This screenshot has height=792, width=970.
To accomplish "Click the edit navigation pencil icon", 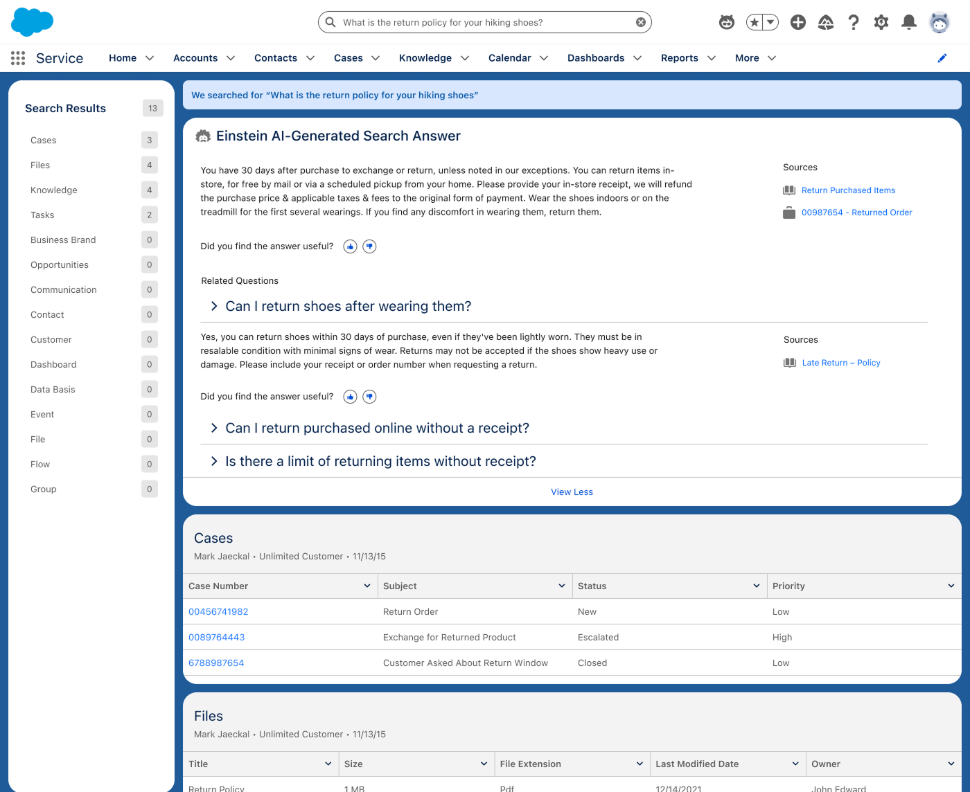I will [942, 58].
